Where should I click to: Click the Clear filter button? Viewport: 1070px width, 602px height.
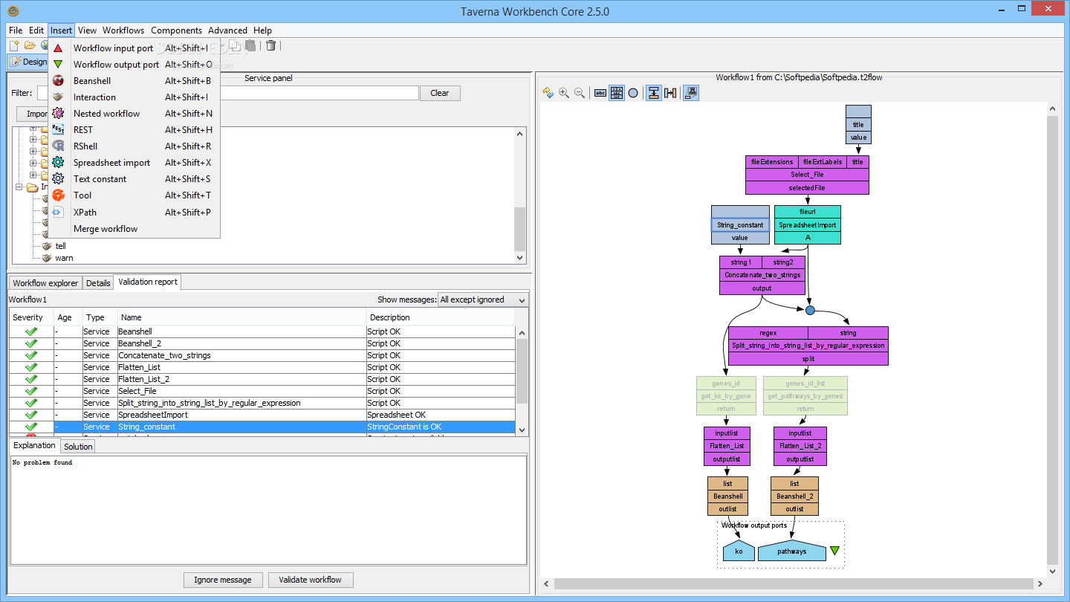pos(440,93)
